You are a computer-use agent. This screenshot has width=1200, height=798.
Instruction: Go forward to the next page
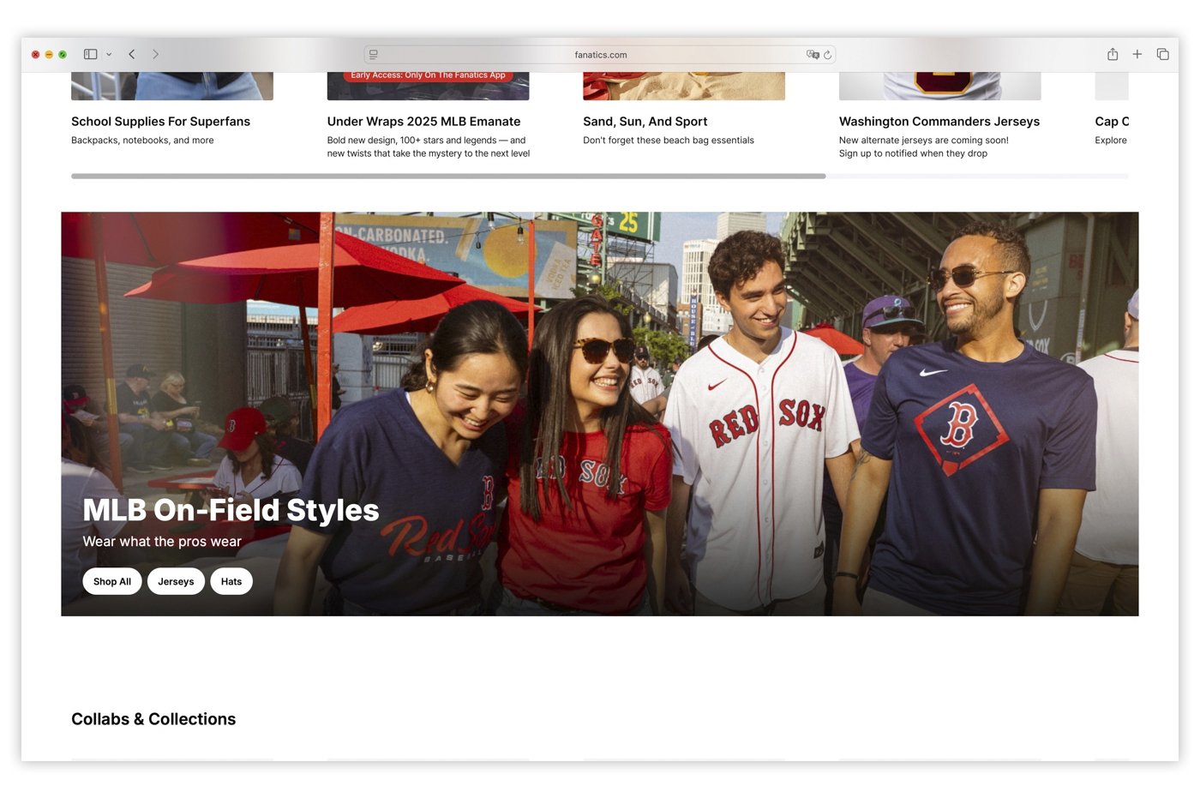click(155, 54)
